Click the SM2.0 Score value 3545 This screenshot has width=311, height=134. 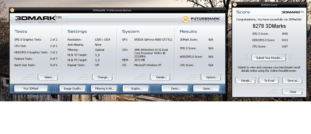(x=285, y=34)
